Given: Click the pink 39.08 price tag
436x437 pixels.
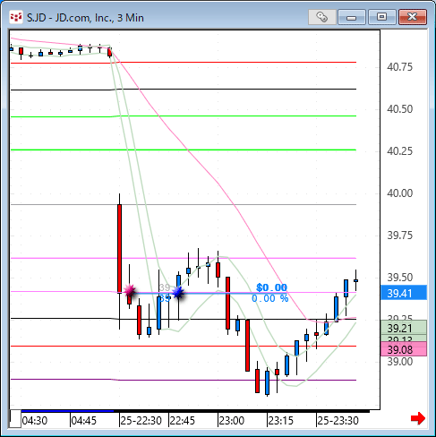Looking at the screenshot, I should tap(404, 349).
